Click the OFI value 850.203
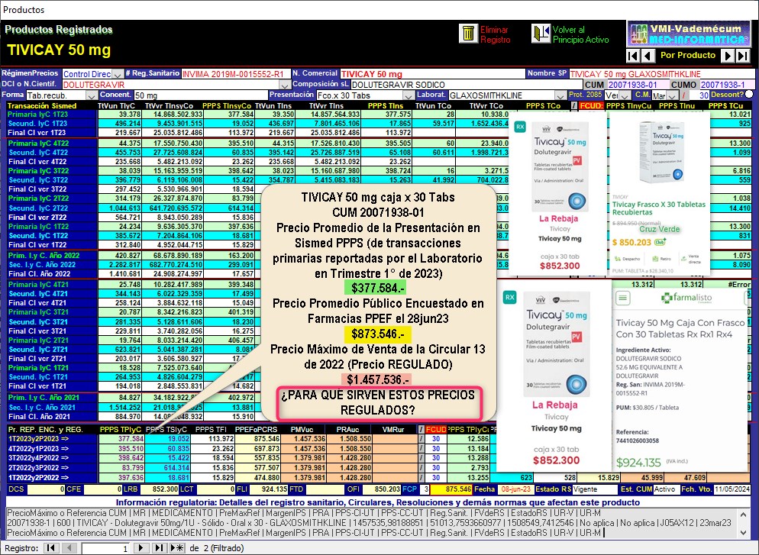The image size is (759, 555). click(381, 489)
